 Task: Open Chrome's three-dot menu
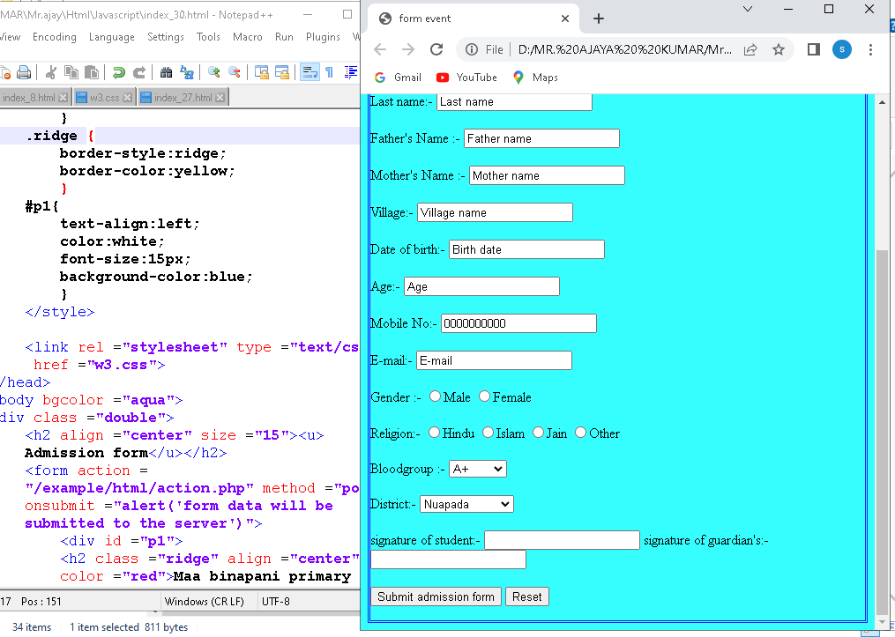871,49
